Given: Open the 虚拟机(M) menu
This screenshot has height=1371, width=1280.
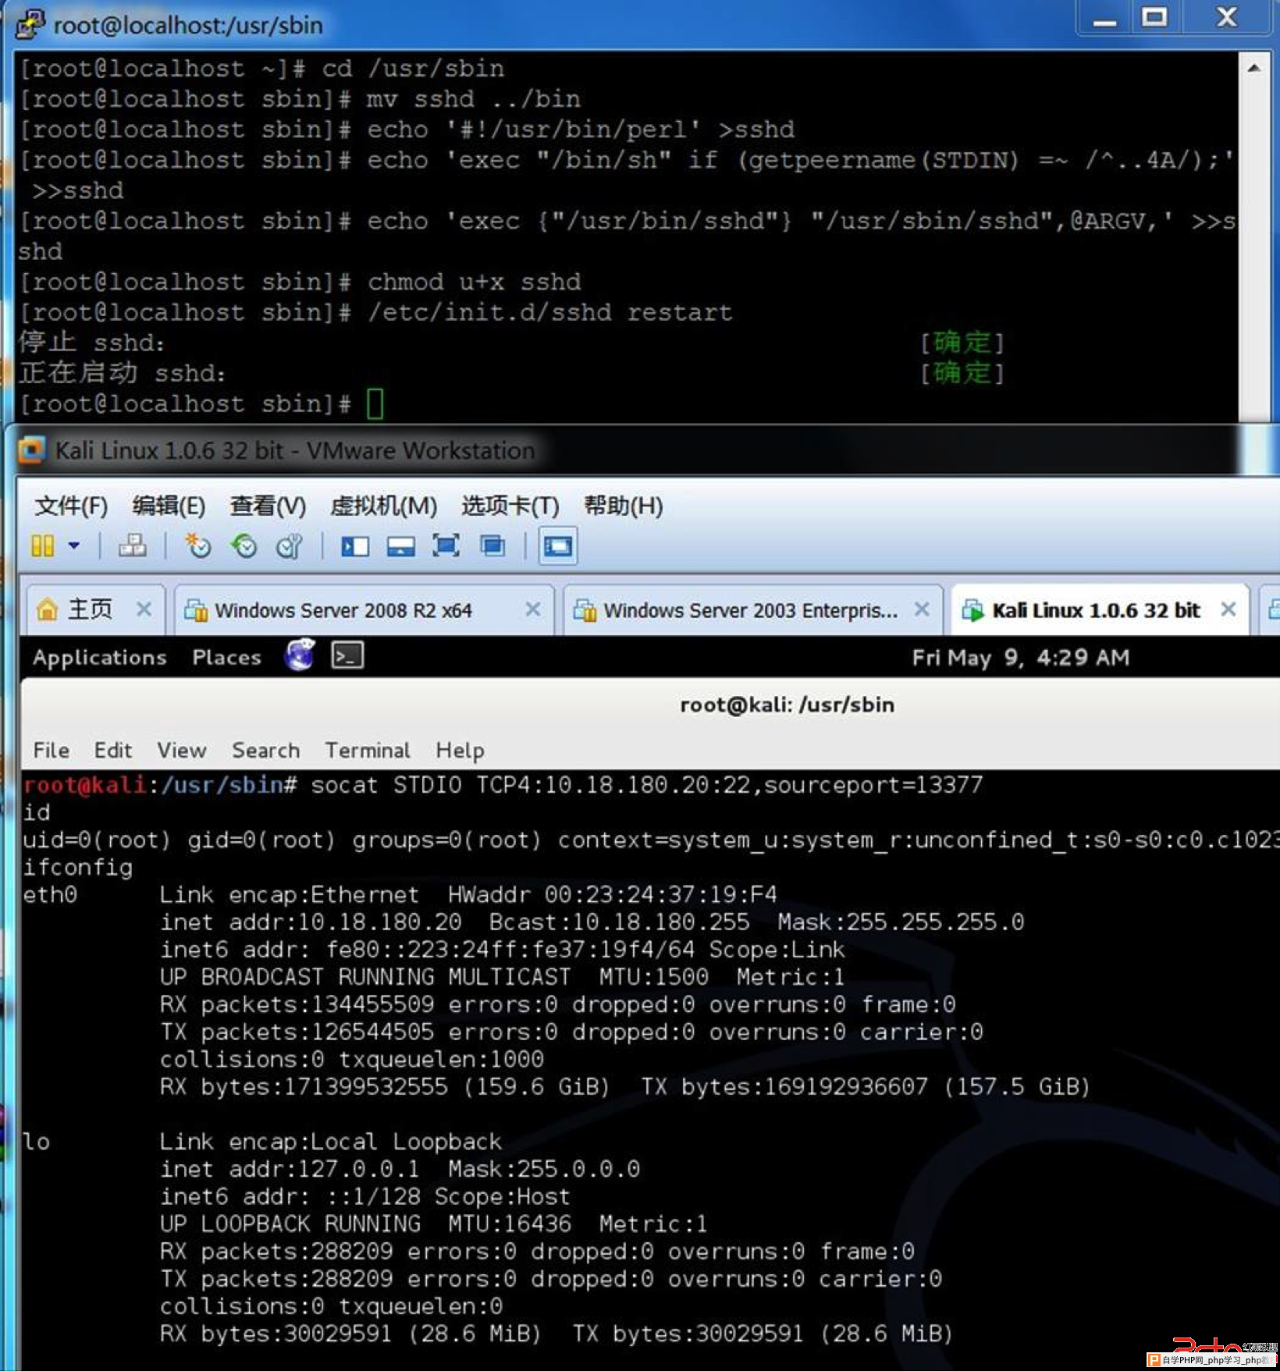Looking at the screenshot, I should tap(383, 506).
